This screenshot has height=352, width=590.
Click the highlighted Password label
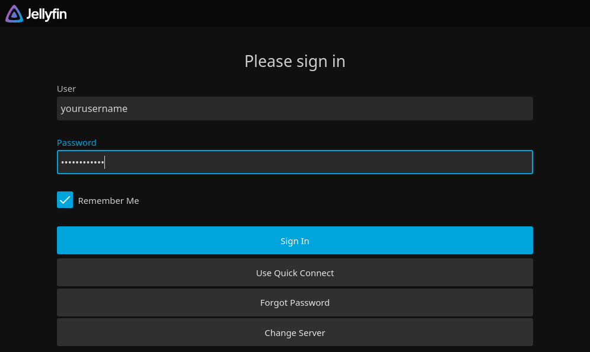tap(76, 142)
